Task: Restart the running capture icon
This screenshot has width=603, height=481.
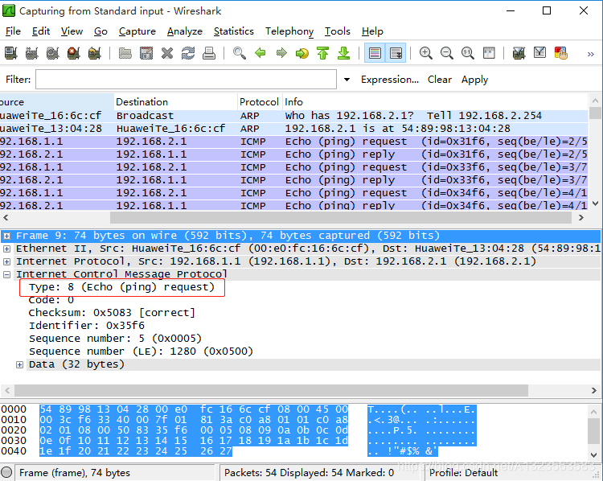Action: pyautogui.click(x=94, y=53)
